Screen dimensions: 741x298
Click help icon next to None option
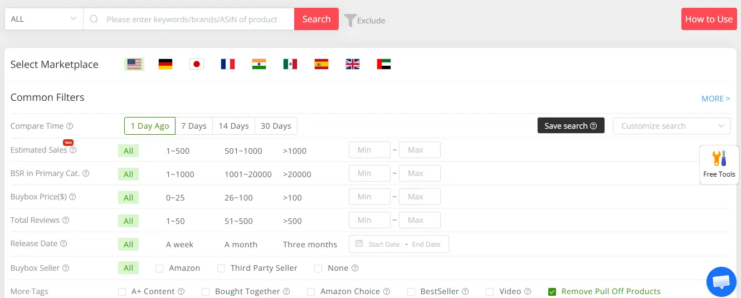(355, 268)
